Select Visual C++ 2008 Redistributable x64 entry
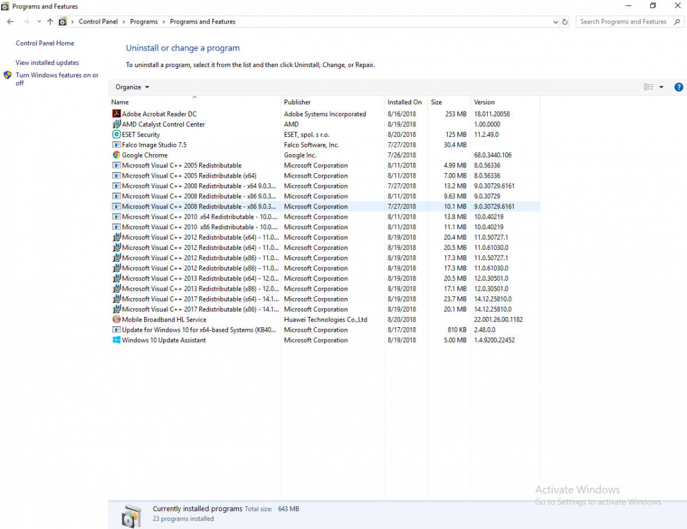The image size is (687, 529). coord(199,186)
